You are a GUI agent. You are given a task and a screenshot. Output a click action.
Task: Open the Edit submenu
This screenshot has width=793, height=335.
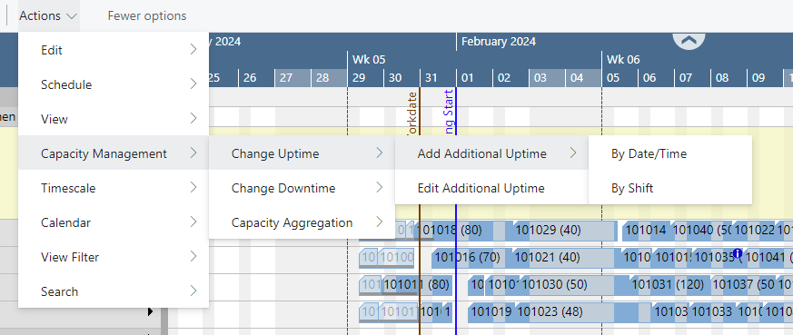(x=114, y=50)
